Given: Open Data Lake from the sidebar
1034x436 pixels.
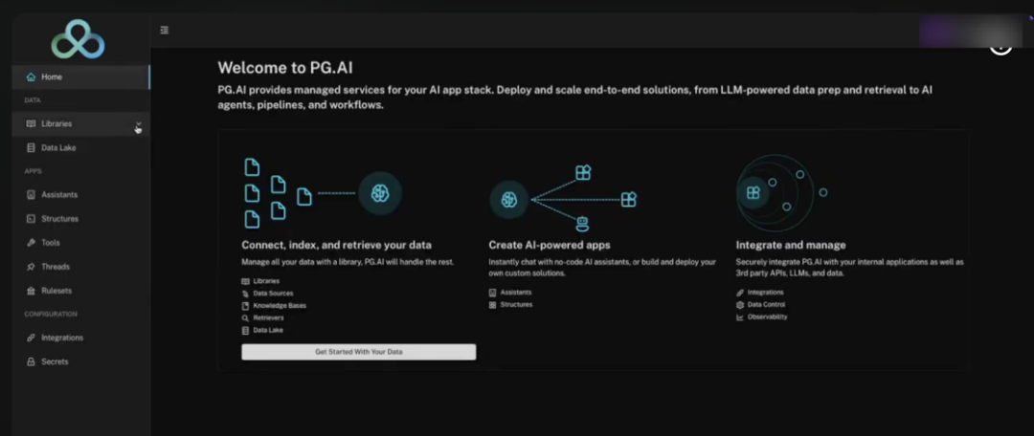Looking at the screenshot, I should point(80,148).
